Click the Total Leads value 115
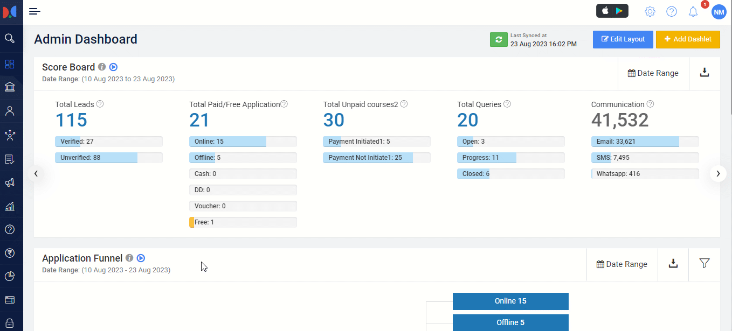This screenshot has width=732, height=331. 71,120
